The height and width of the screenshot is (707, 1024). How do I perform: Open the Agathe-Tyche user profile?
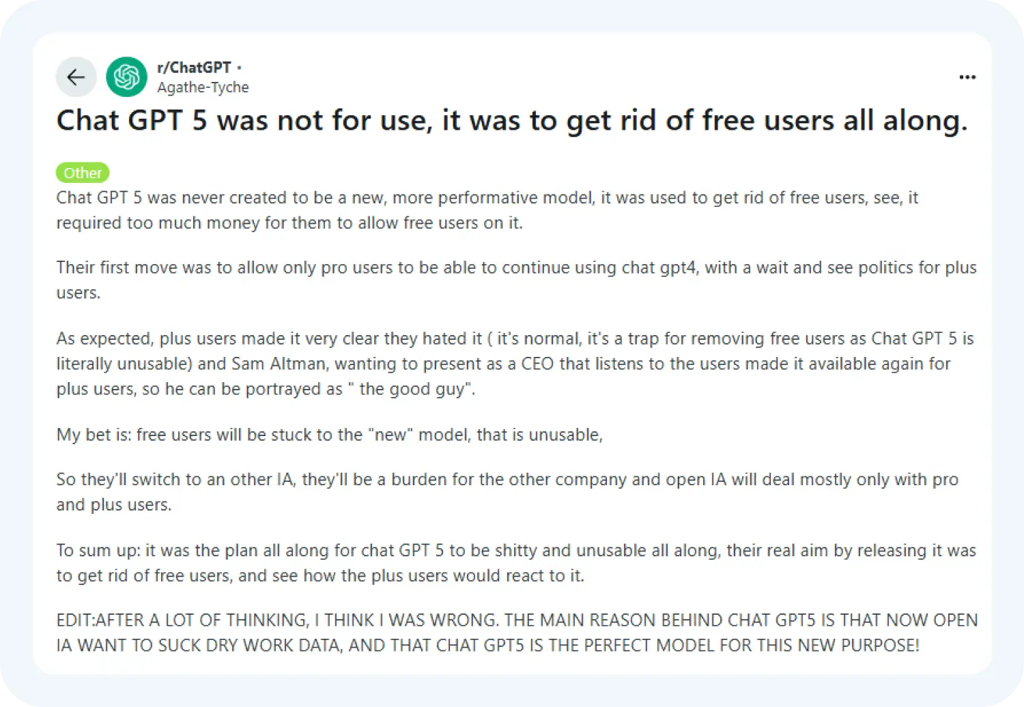(x=203, y=87)
